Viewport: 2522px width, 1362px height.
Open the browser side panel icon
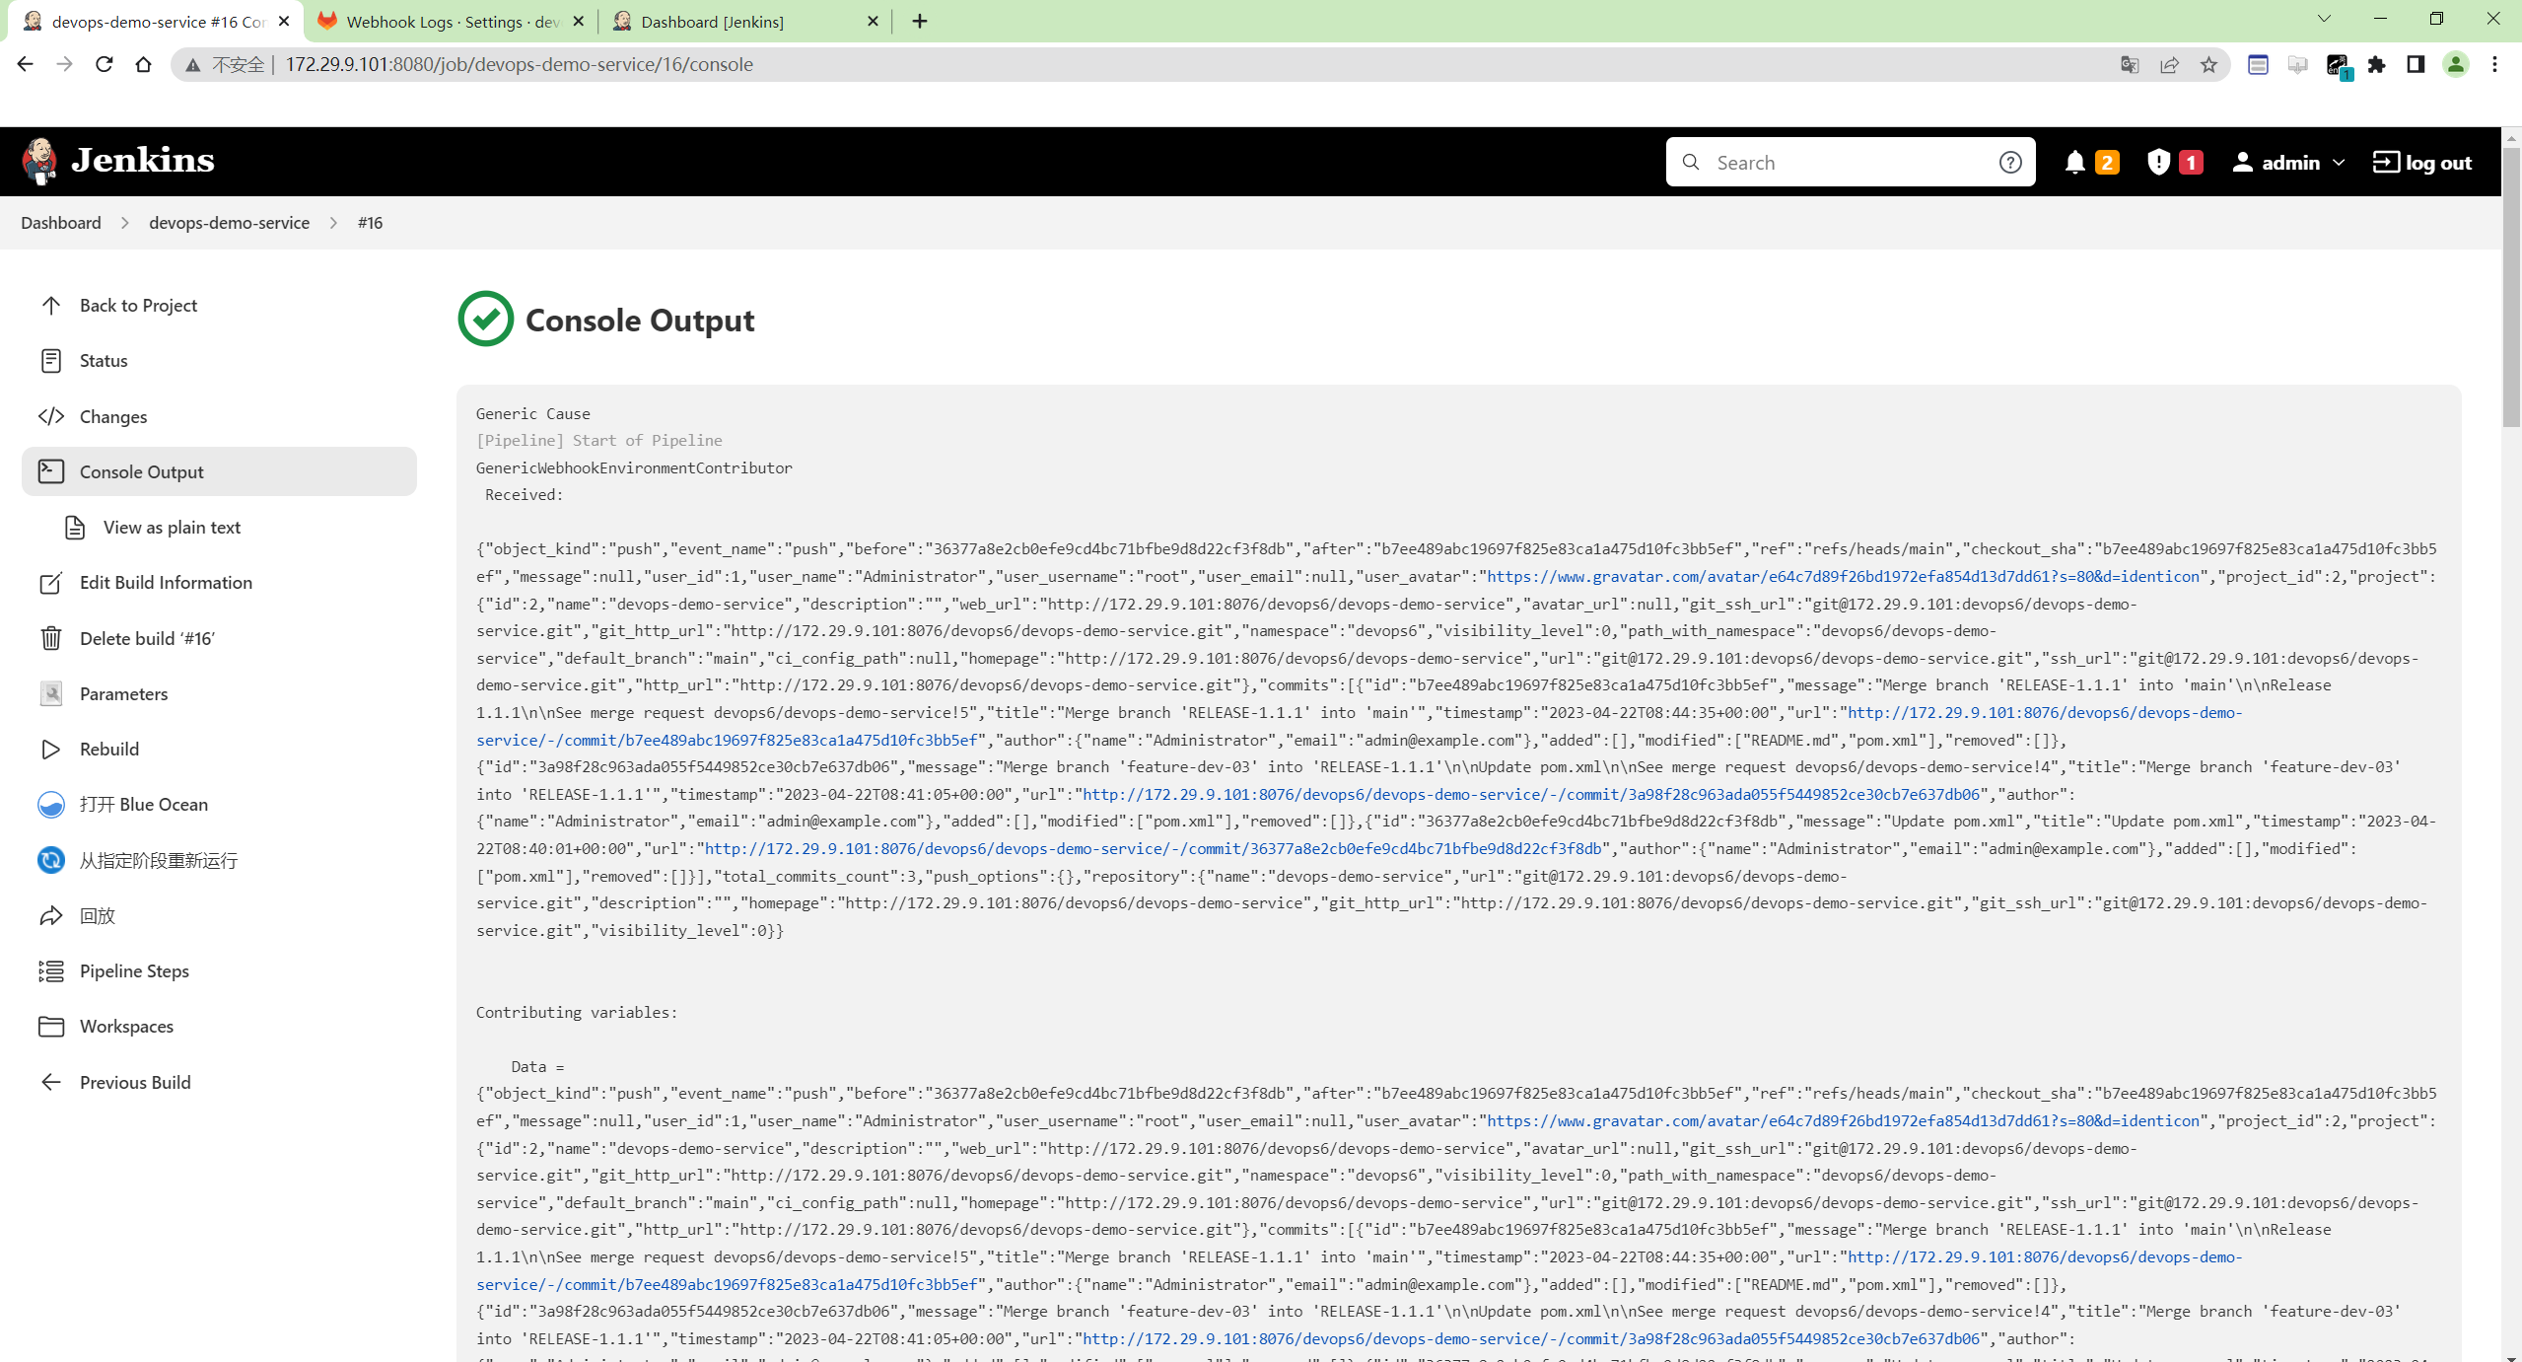(2416, 64)
